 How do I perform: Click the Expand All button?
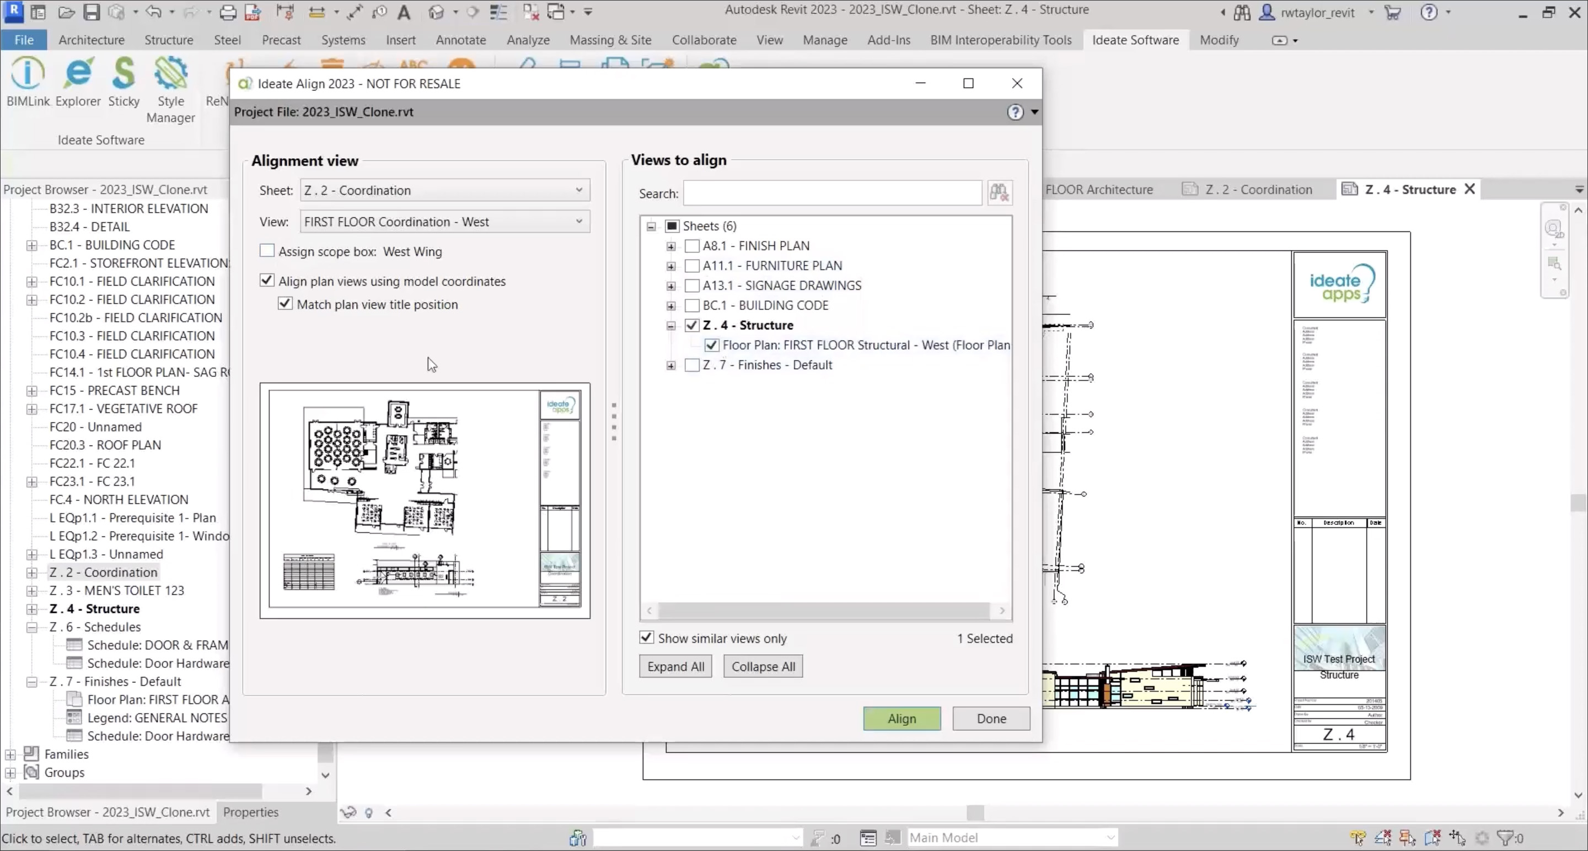click(675, 666)
